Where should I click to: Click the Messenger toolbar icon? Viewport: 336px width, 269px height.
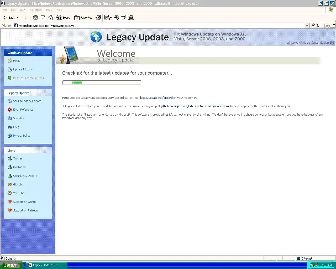tap(131, 18)
